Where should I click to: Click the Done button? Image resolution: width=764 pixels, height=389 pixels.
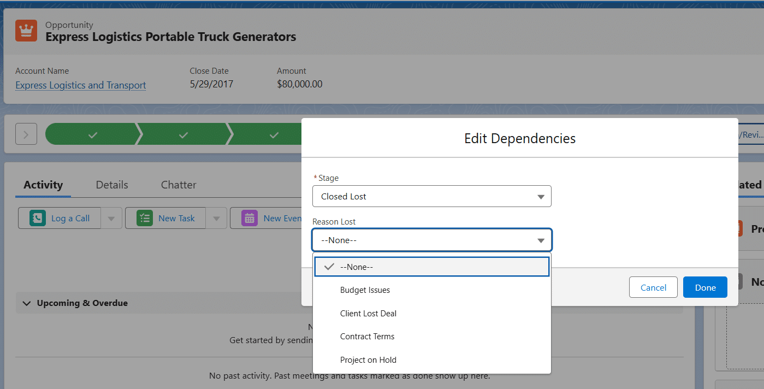705,287
